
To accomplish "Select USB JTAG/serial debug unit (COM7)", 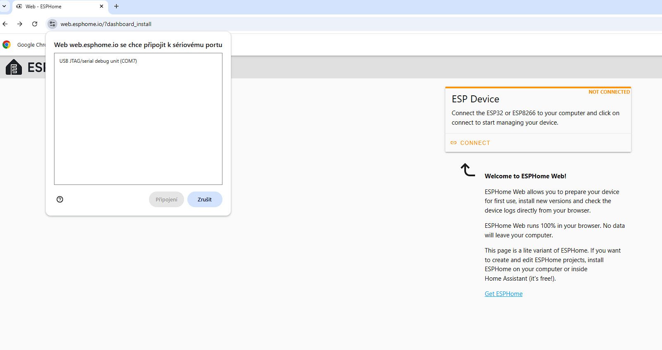I will click(98, 61).
